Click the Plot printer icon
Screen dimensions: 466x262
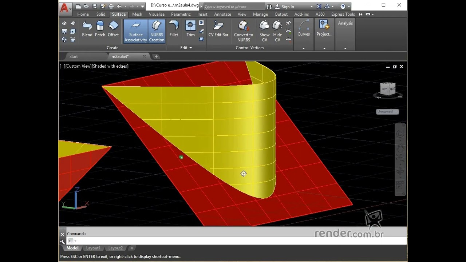[111, 7]
